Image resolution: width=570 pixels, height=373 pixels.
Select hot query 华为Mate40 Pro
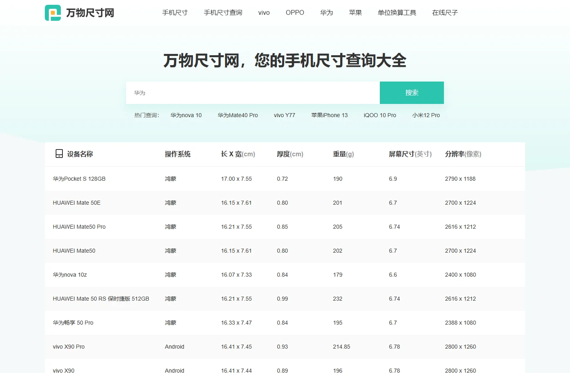[x=238, y=115]
